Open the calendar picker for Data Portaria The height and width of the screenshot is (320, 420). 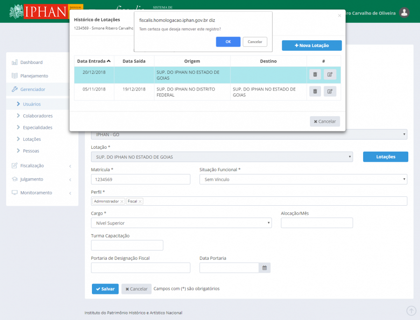(x=265, y=268)
